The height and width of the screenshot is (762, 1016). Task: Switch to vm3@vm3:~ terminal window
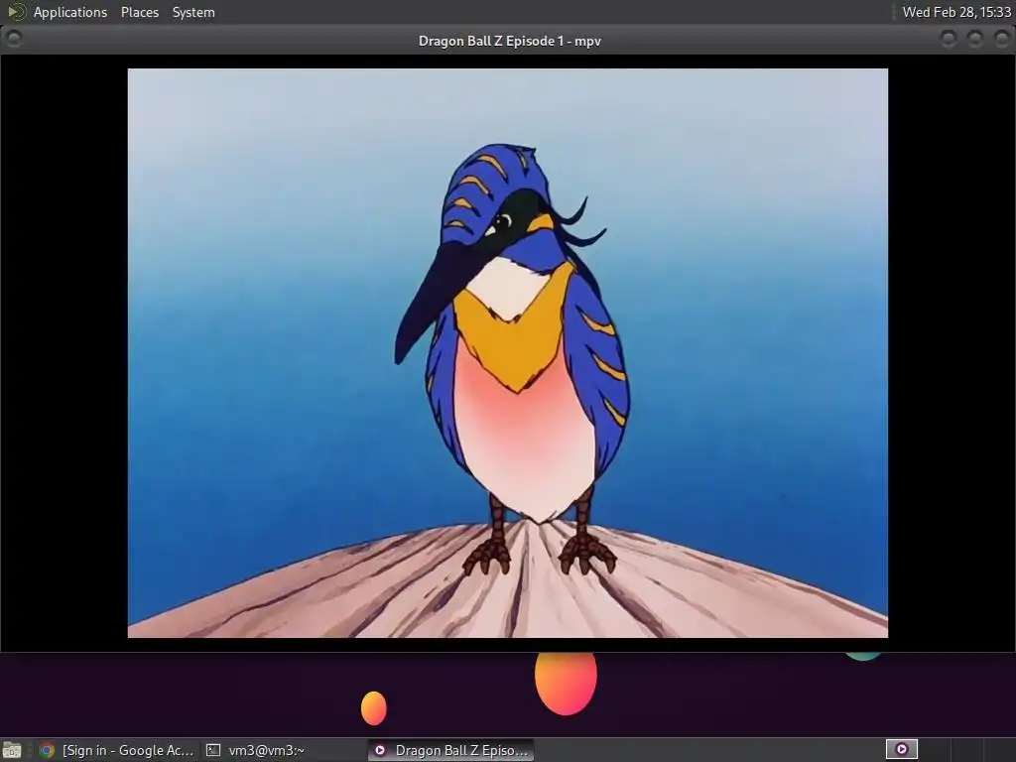(283, 750)
